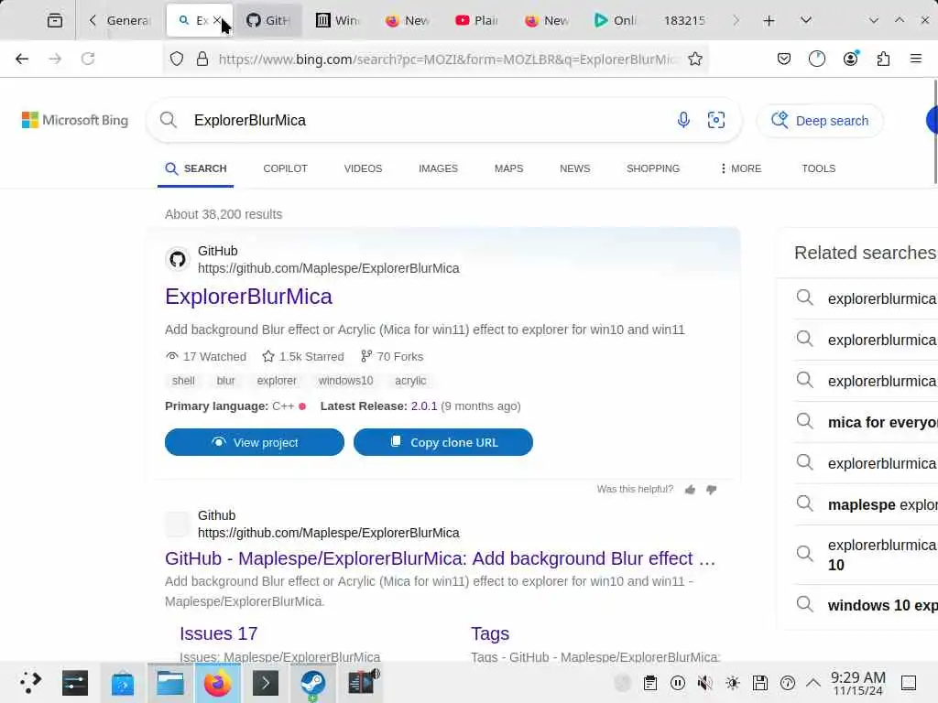Click the 2.0.1 latest release link
Screen dimensions: 938x703
click(x=424, y=406)
